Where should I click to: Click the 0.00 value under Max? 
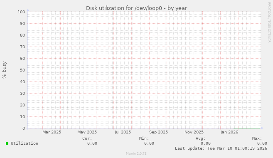pyautogui.click(x=262, y=143)
